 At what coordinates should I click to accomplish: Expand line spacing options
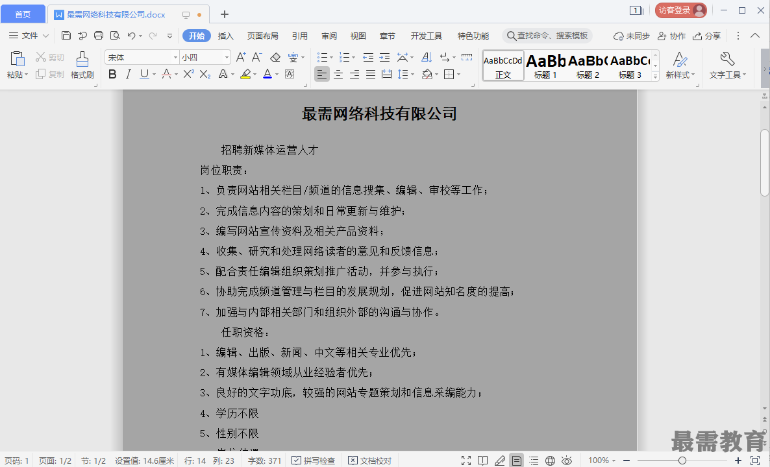[x=412, y=74]
